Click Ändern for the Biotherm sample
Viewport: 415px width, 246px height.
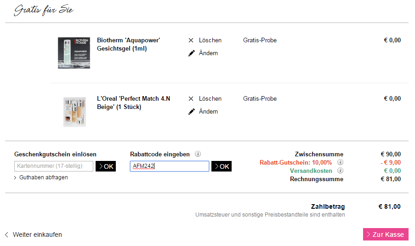208,53
